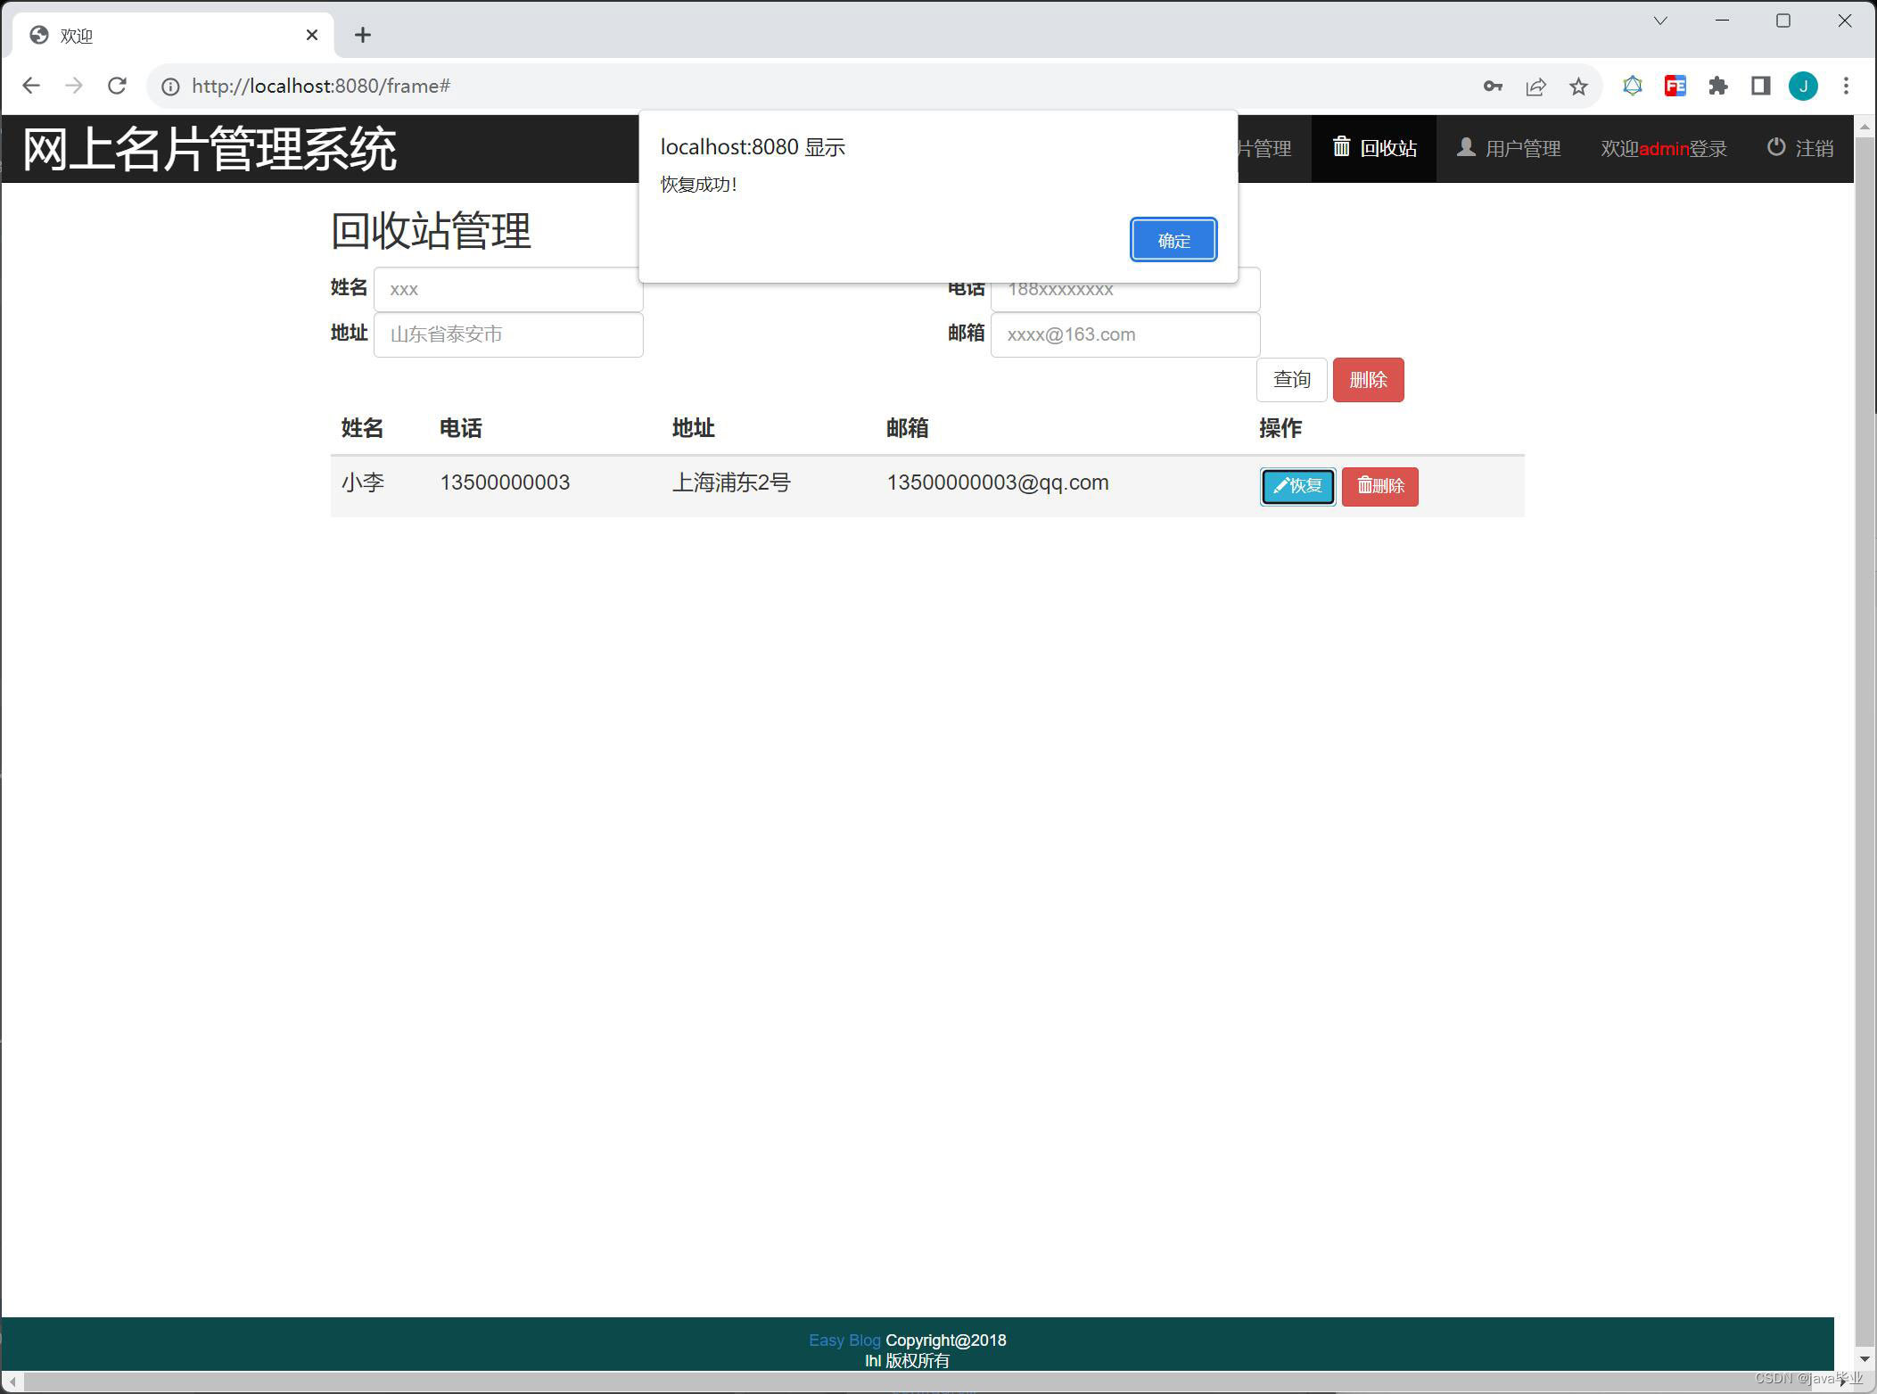Click the user icon beside 用户管理
This screenshot has height=1394, width=1877.
click(x=1466, y=146)
